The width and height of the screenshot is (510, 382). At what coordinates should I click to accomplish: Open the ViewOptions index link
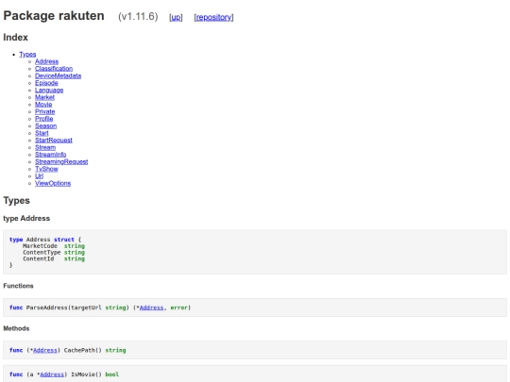click(x=53, y=183)
